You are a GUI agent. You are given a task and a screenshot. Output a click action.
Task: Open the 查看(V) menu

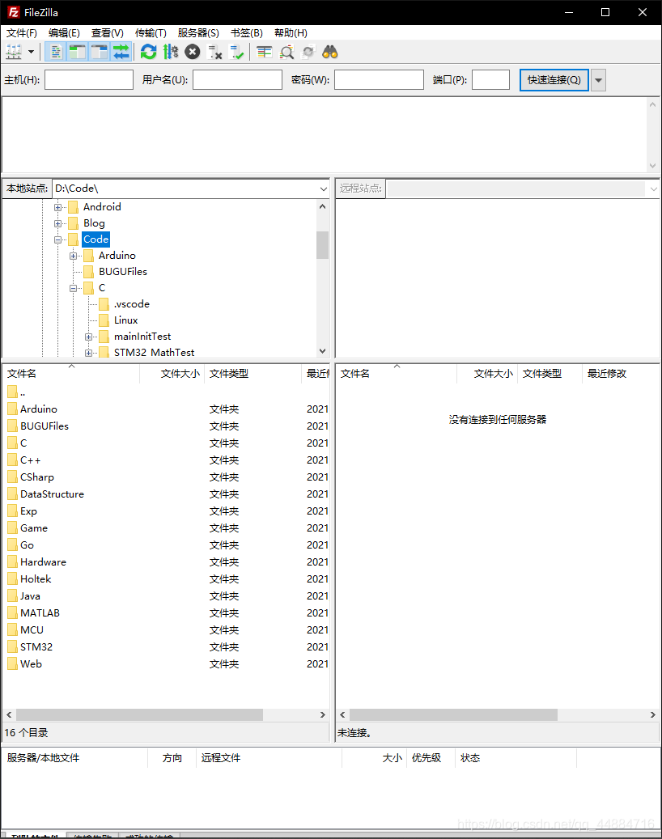click(108, 32)
